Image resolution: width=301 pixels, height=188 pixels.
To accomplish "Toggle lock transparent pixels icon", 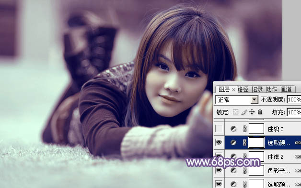I will click(235, 112).
